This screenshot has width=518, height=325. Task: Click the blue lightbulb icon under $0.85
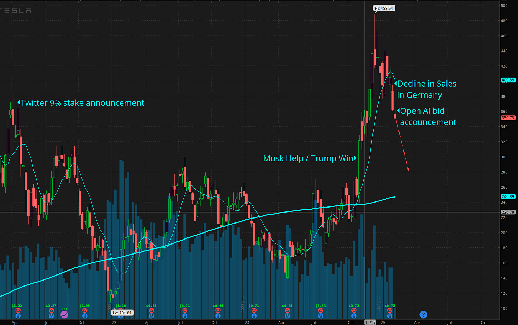click(x=151, y=315)
